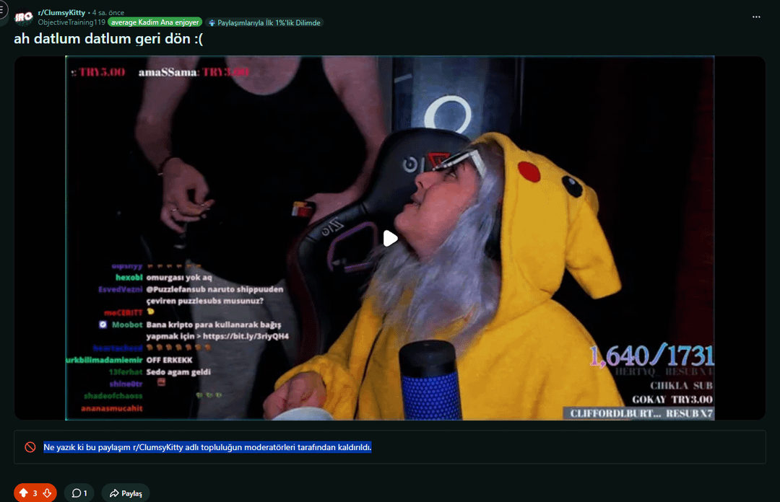
Task: Open the post options ellipsis menu
Action: pos(756,17)
